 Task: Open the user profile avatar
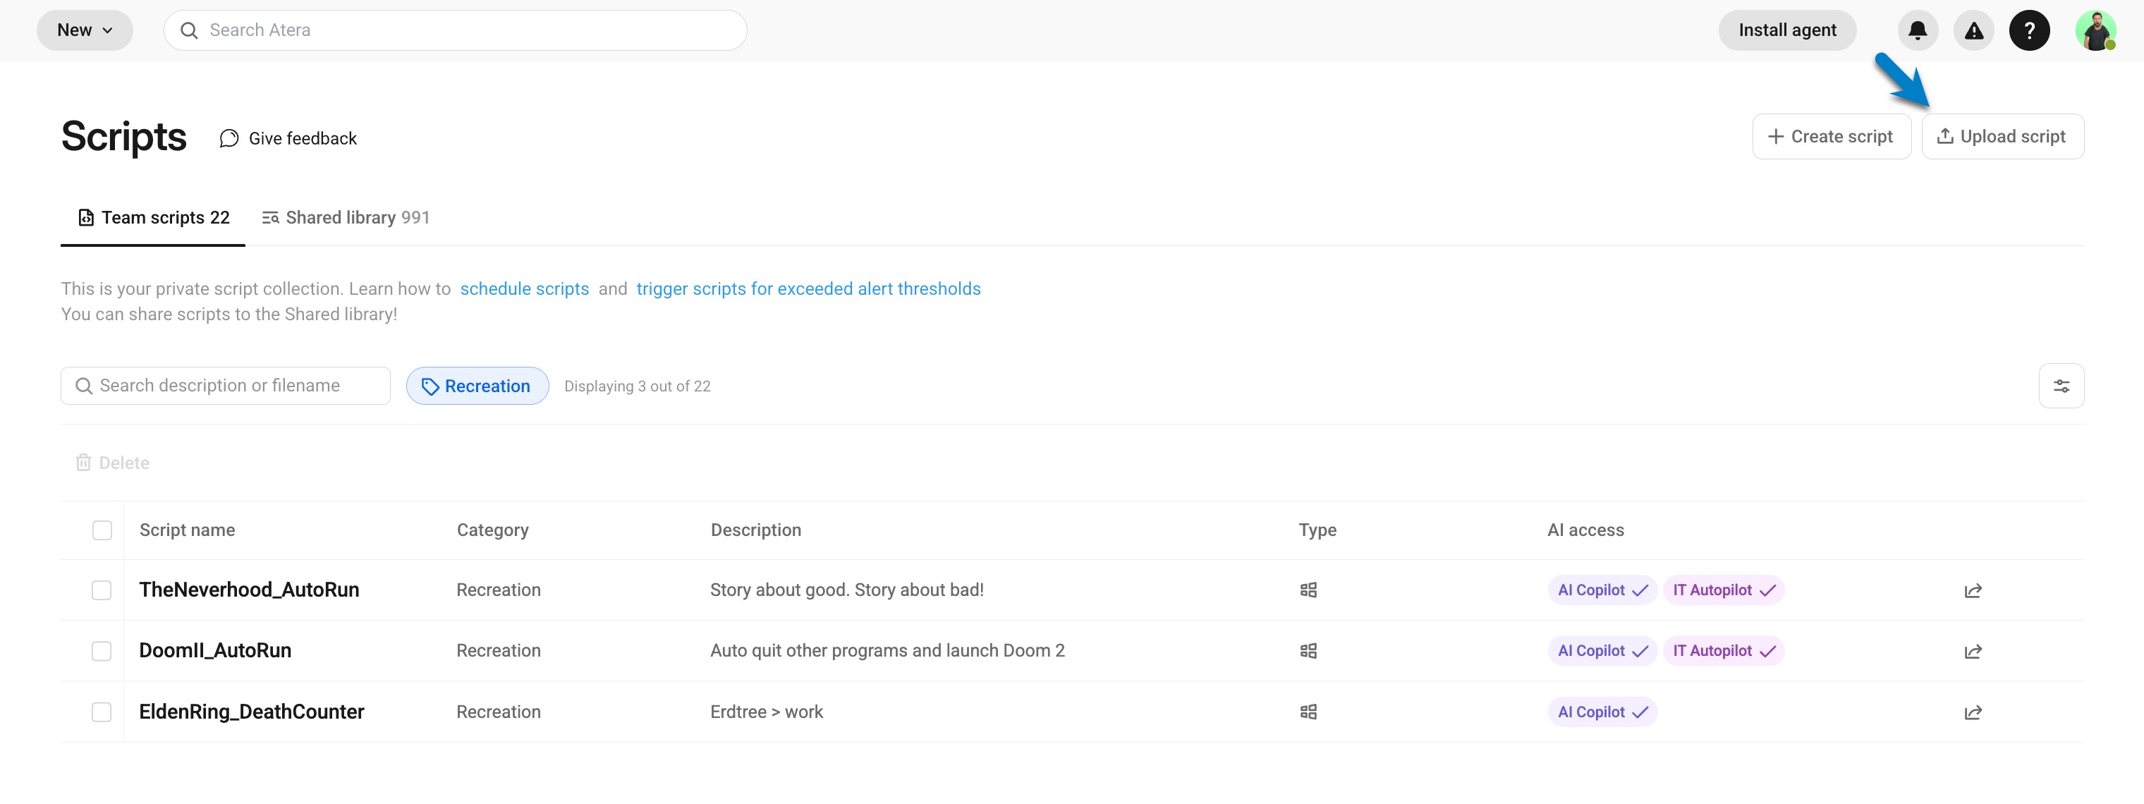point(2095,31)
